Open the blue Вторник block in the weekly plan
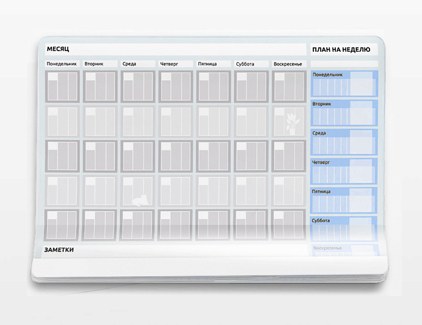Screen dimensions: 422x325 tap(344, 113)
